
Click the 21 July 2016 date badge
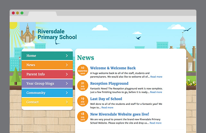click(83, 86)
